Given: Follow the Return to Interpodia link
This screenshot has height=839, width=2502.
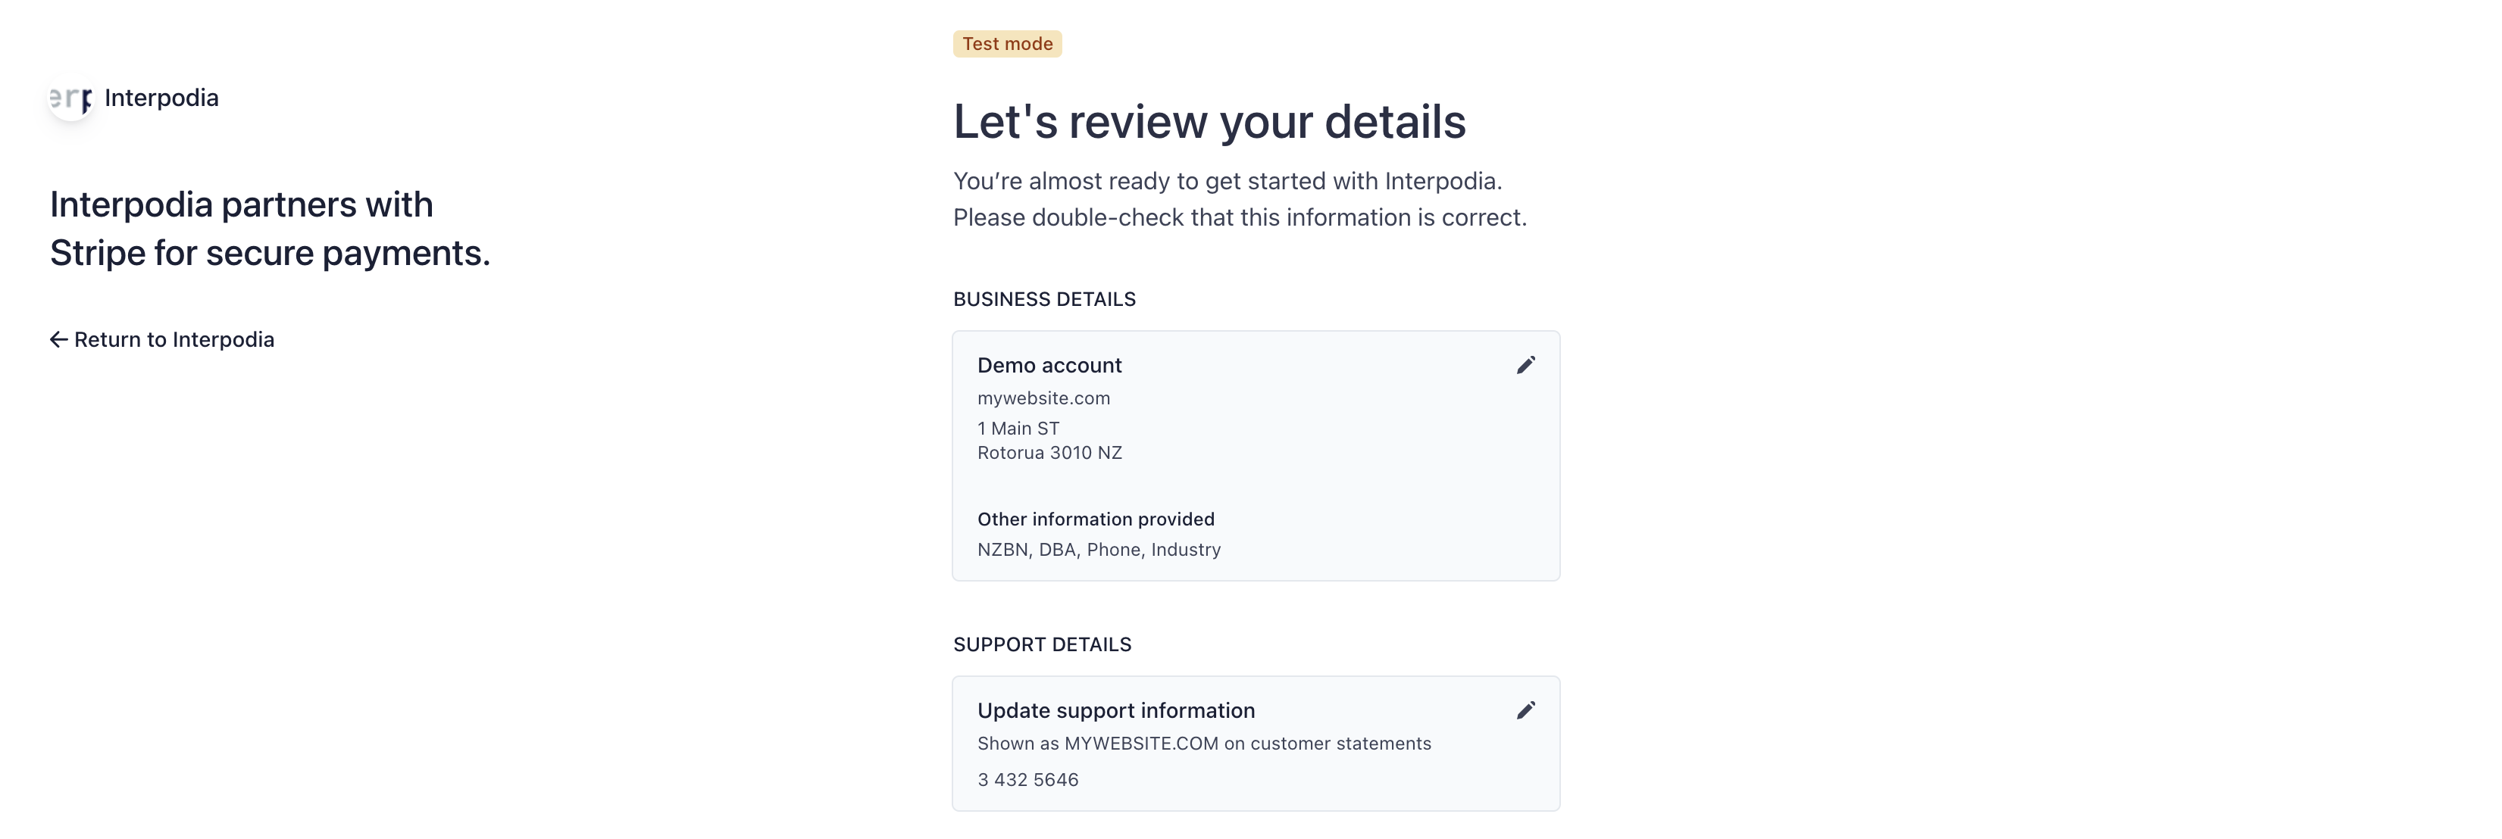Looking at the screenshot, I should (x=174, y=340).
